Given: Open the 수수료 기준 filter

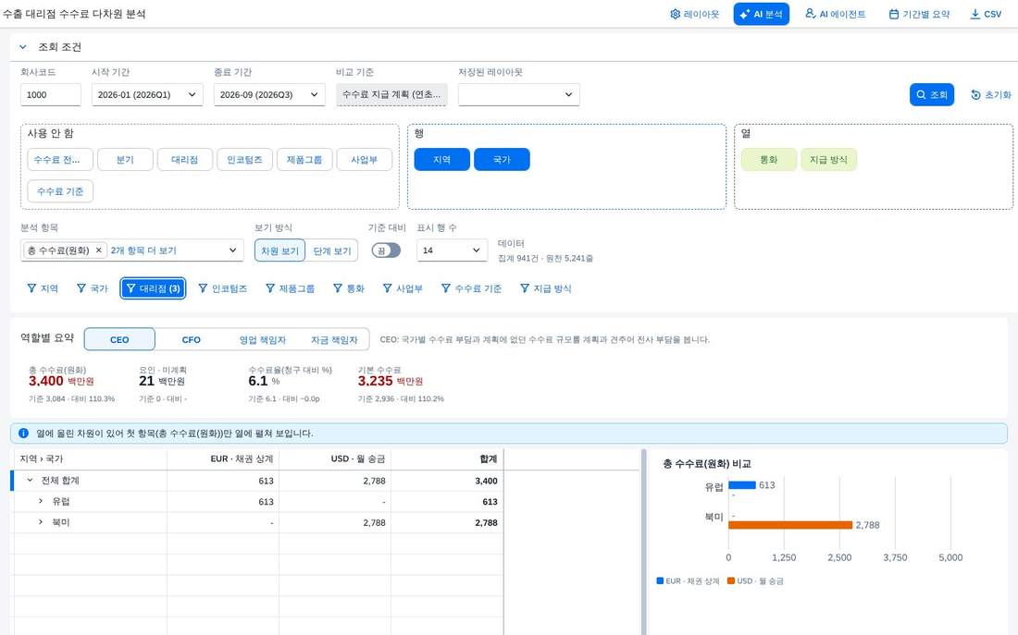Looking at the screenshot, I should 471,288.
